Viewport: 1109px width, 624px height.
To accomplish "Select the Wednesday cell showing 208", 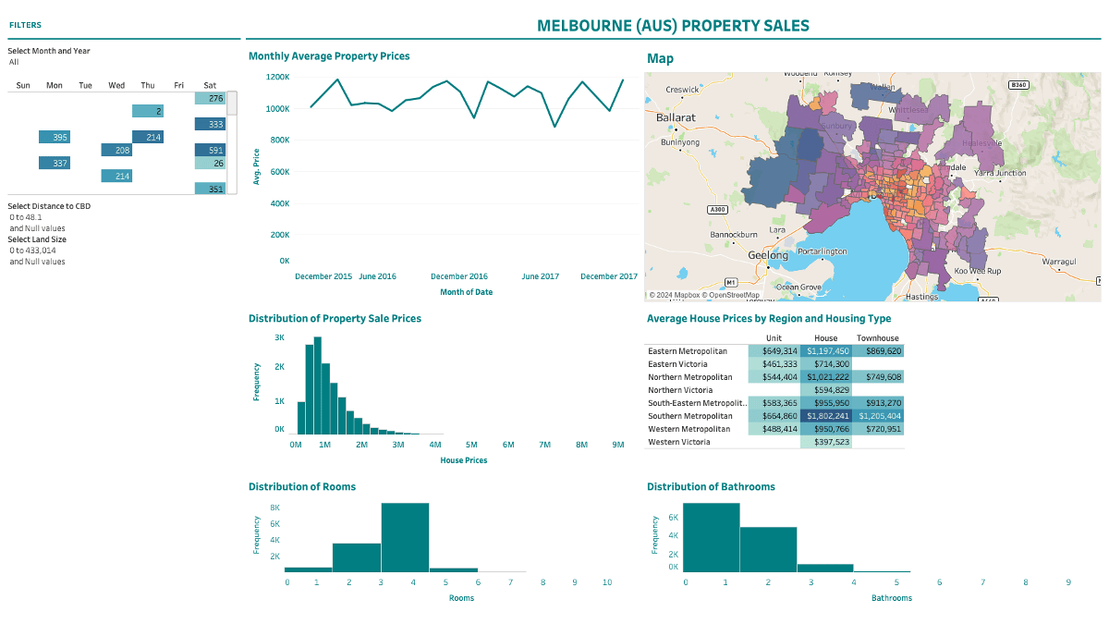I will 116,150.
